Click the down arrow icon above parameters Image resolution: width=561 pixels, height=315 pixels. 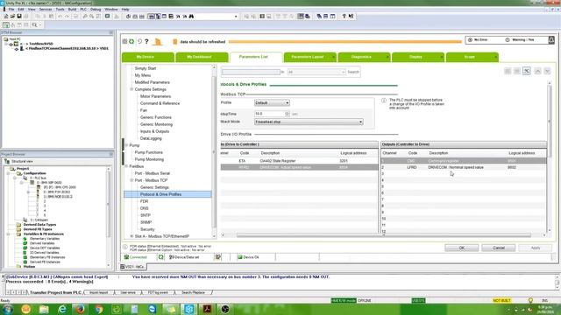(547, 71)
